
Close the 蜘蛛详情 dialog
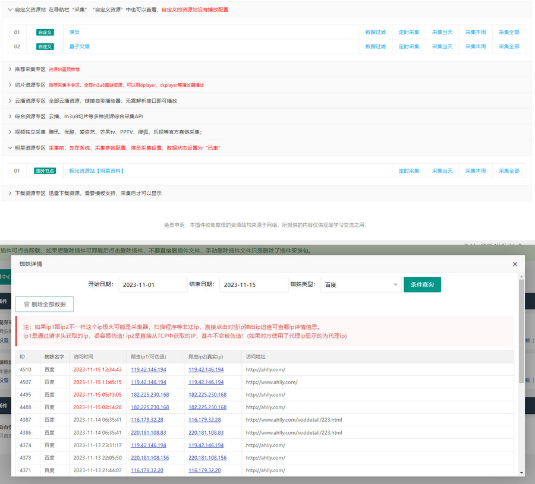point(515,264)
